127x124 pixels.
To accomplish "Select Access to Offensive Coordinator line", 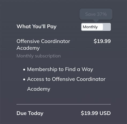I will [66, 79].
